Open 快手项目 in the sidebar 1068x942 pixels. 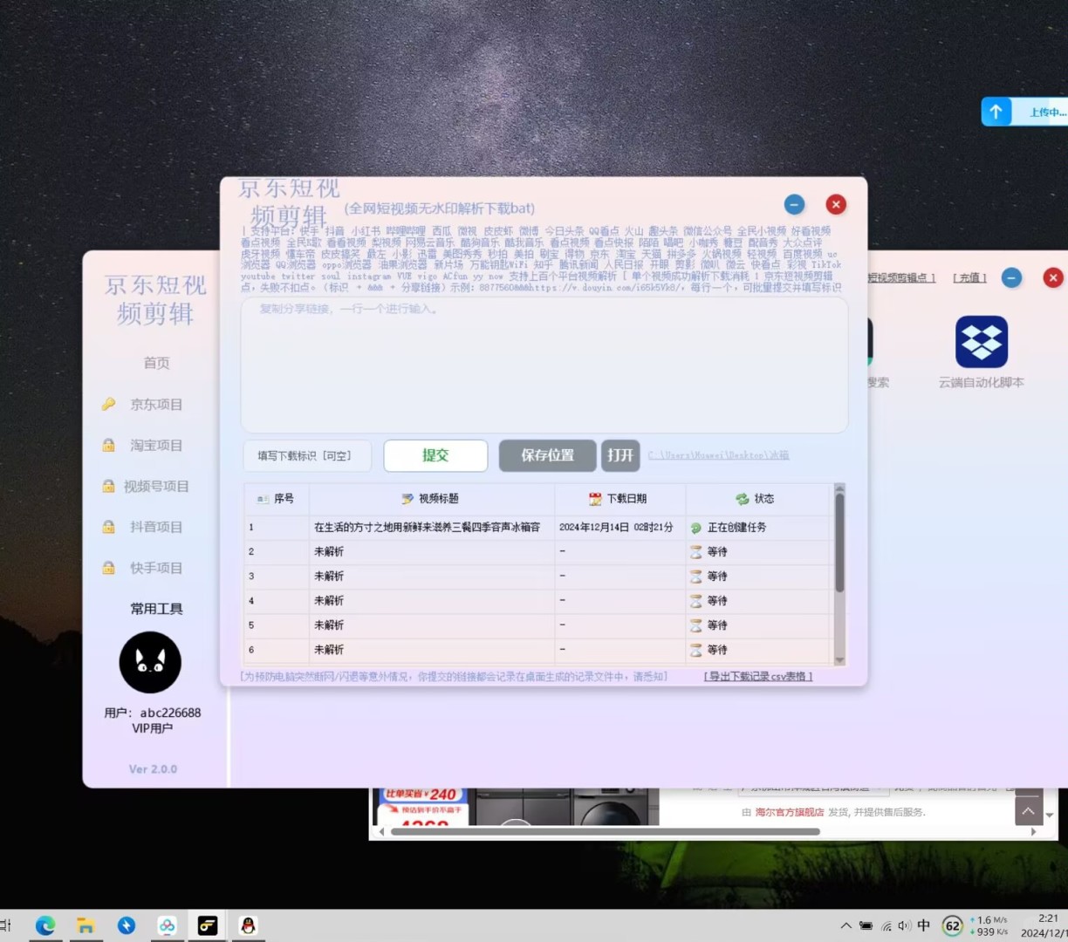point(156,568)
